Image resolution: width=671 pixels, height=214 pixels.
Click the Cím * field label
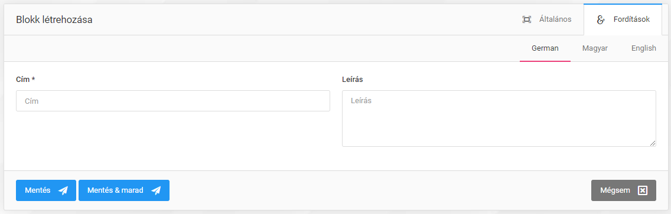(x=25, y=80)
